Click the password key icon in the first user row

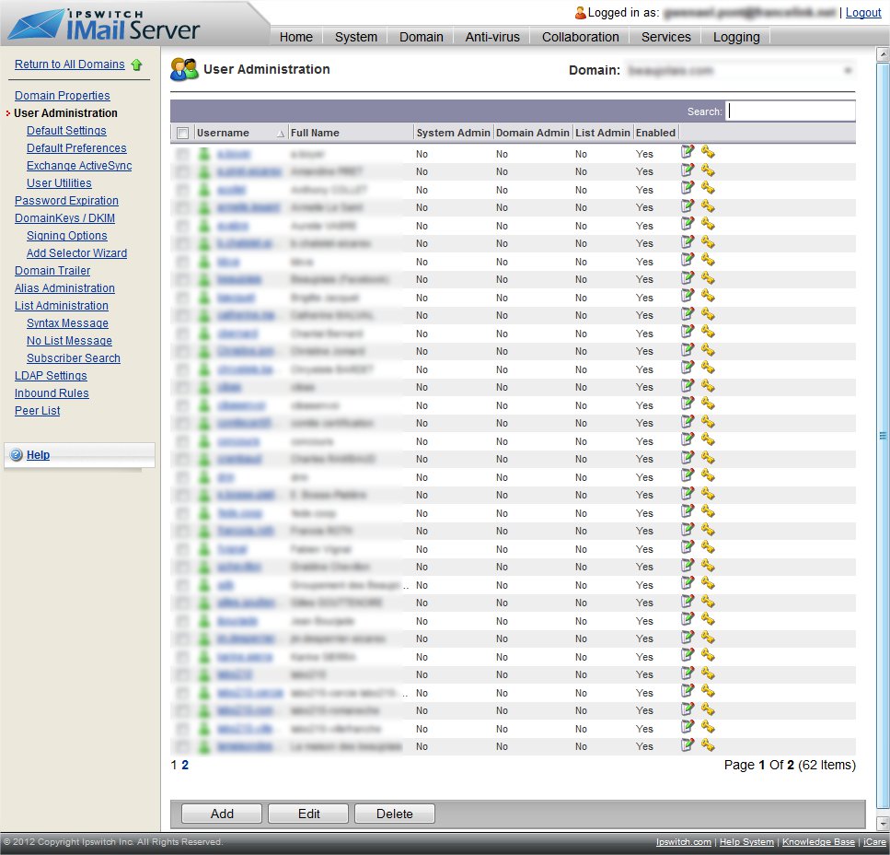[x=708, y=152]
